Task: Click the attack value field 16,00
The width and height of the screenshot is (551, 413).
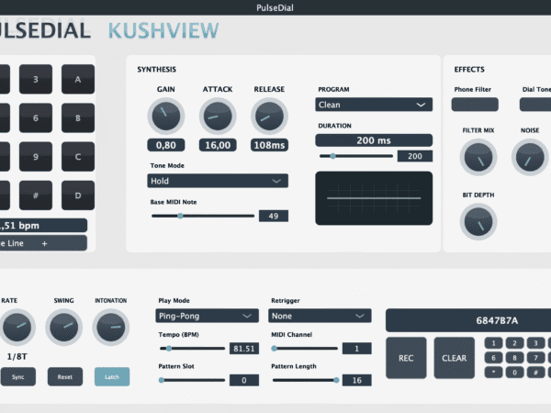Action: [218, 145]
